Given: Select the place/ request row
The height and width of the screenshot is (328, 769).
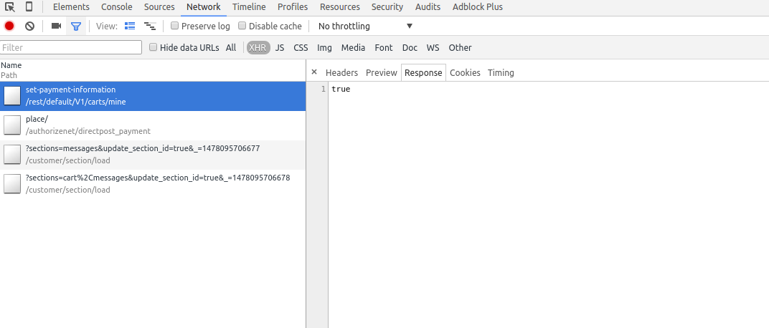Looking at the screenshot, I should pyautogui.click(x=153, y=125).
